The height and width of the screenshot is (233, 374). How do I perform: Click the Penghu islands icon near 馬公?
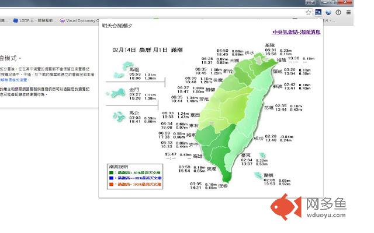click(x=119, y=116)
